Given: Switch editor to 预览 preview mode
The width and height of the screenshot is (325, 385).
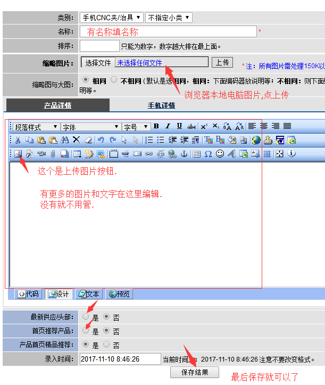Looking at the screenshot, I should pyautogui.click(x=119, y=293).
